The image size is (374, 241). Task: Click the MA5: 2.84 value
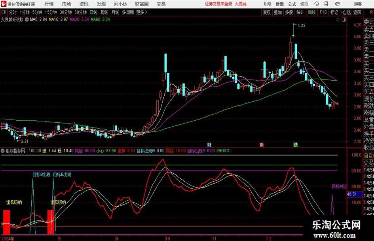point(38,19)
